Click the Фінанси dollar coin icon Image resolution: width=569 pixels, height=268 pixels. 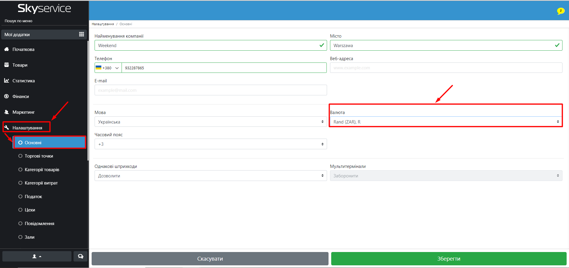point(7,96)
